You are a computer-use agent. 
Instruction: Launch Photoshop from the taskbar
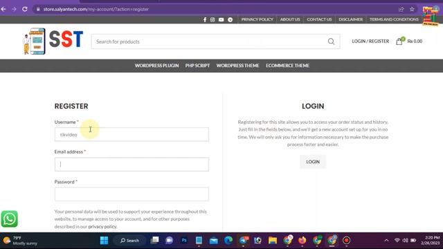point(184,240)
